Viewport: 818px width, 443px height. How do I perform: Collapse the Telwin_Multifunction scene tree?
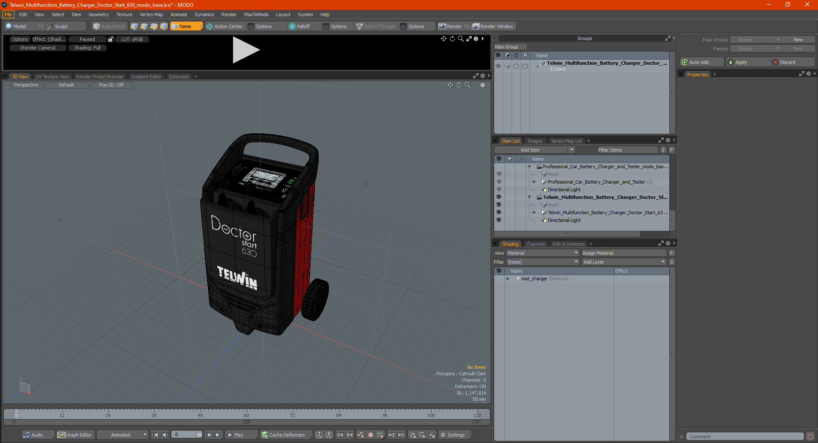pos(530,197)
